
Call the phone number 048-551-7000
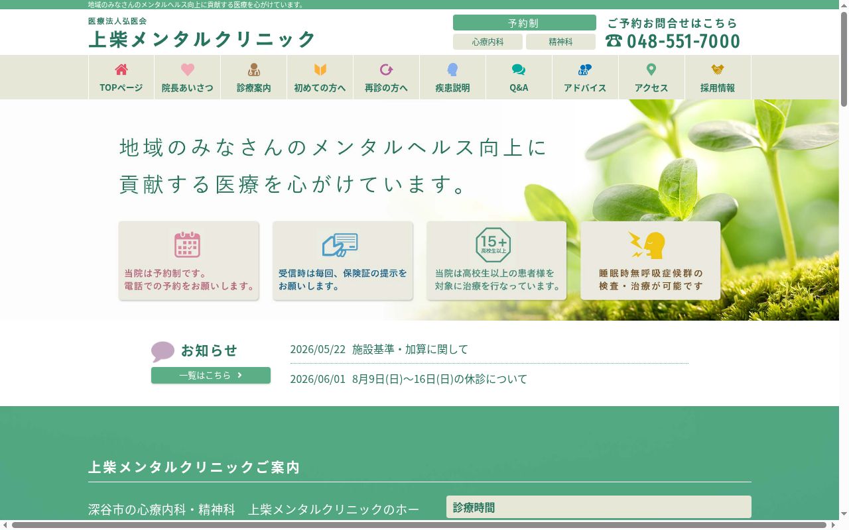[x=683, y=41]
